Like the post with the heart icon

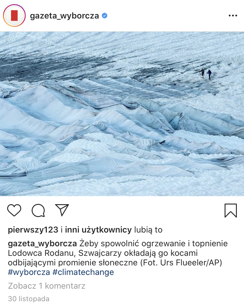pos(14,210)
